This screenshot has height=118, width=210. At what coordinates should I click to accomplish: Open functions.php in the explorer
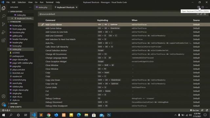click(x=18, y=32)
